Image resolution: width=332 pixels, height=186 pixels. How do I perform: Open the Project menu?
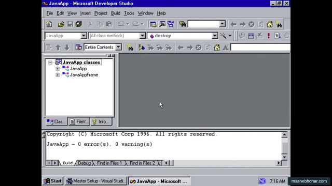tap(101, 13)
